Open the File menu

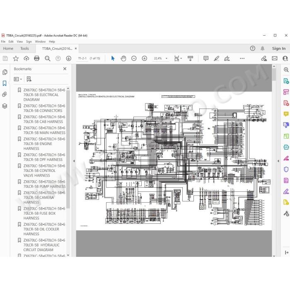(3, 41)
